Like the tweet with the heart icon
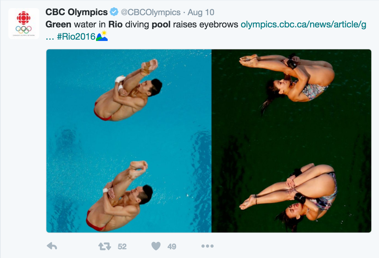The image size is (379, 258). click(x=156, y=247)
